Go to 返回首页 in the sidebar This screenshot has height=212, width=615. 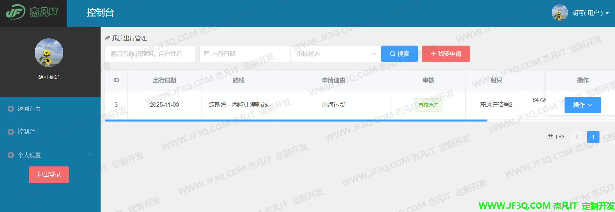[29, 109]
